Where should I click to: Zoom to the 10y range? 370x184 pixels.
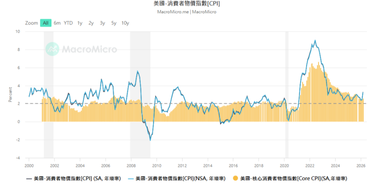point(125,23)
